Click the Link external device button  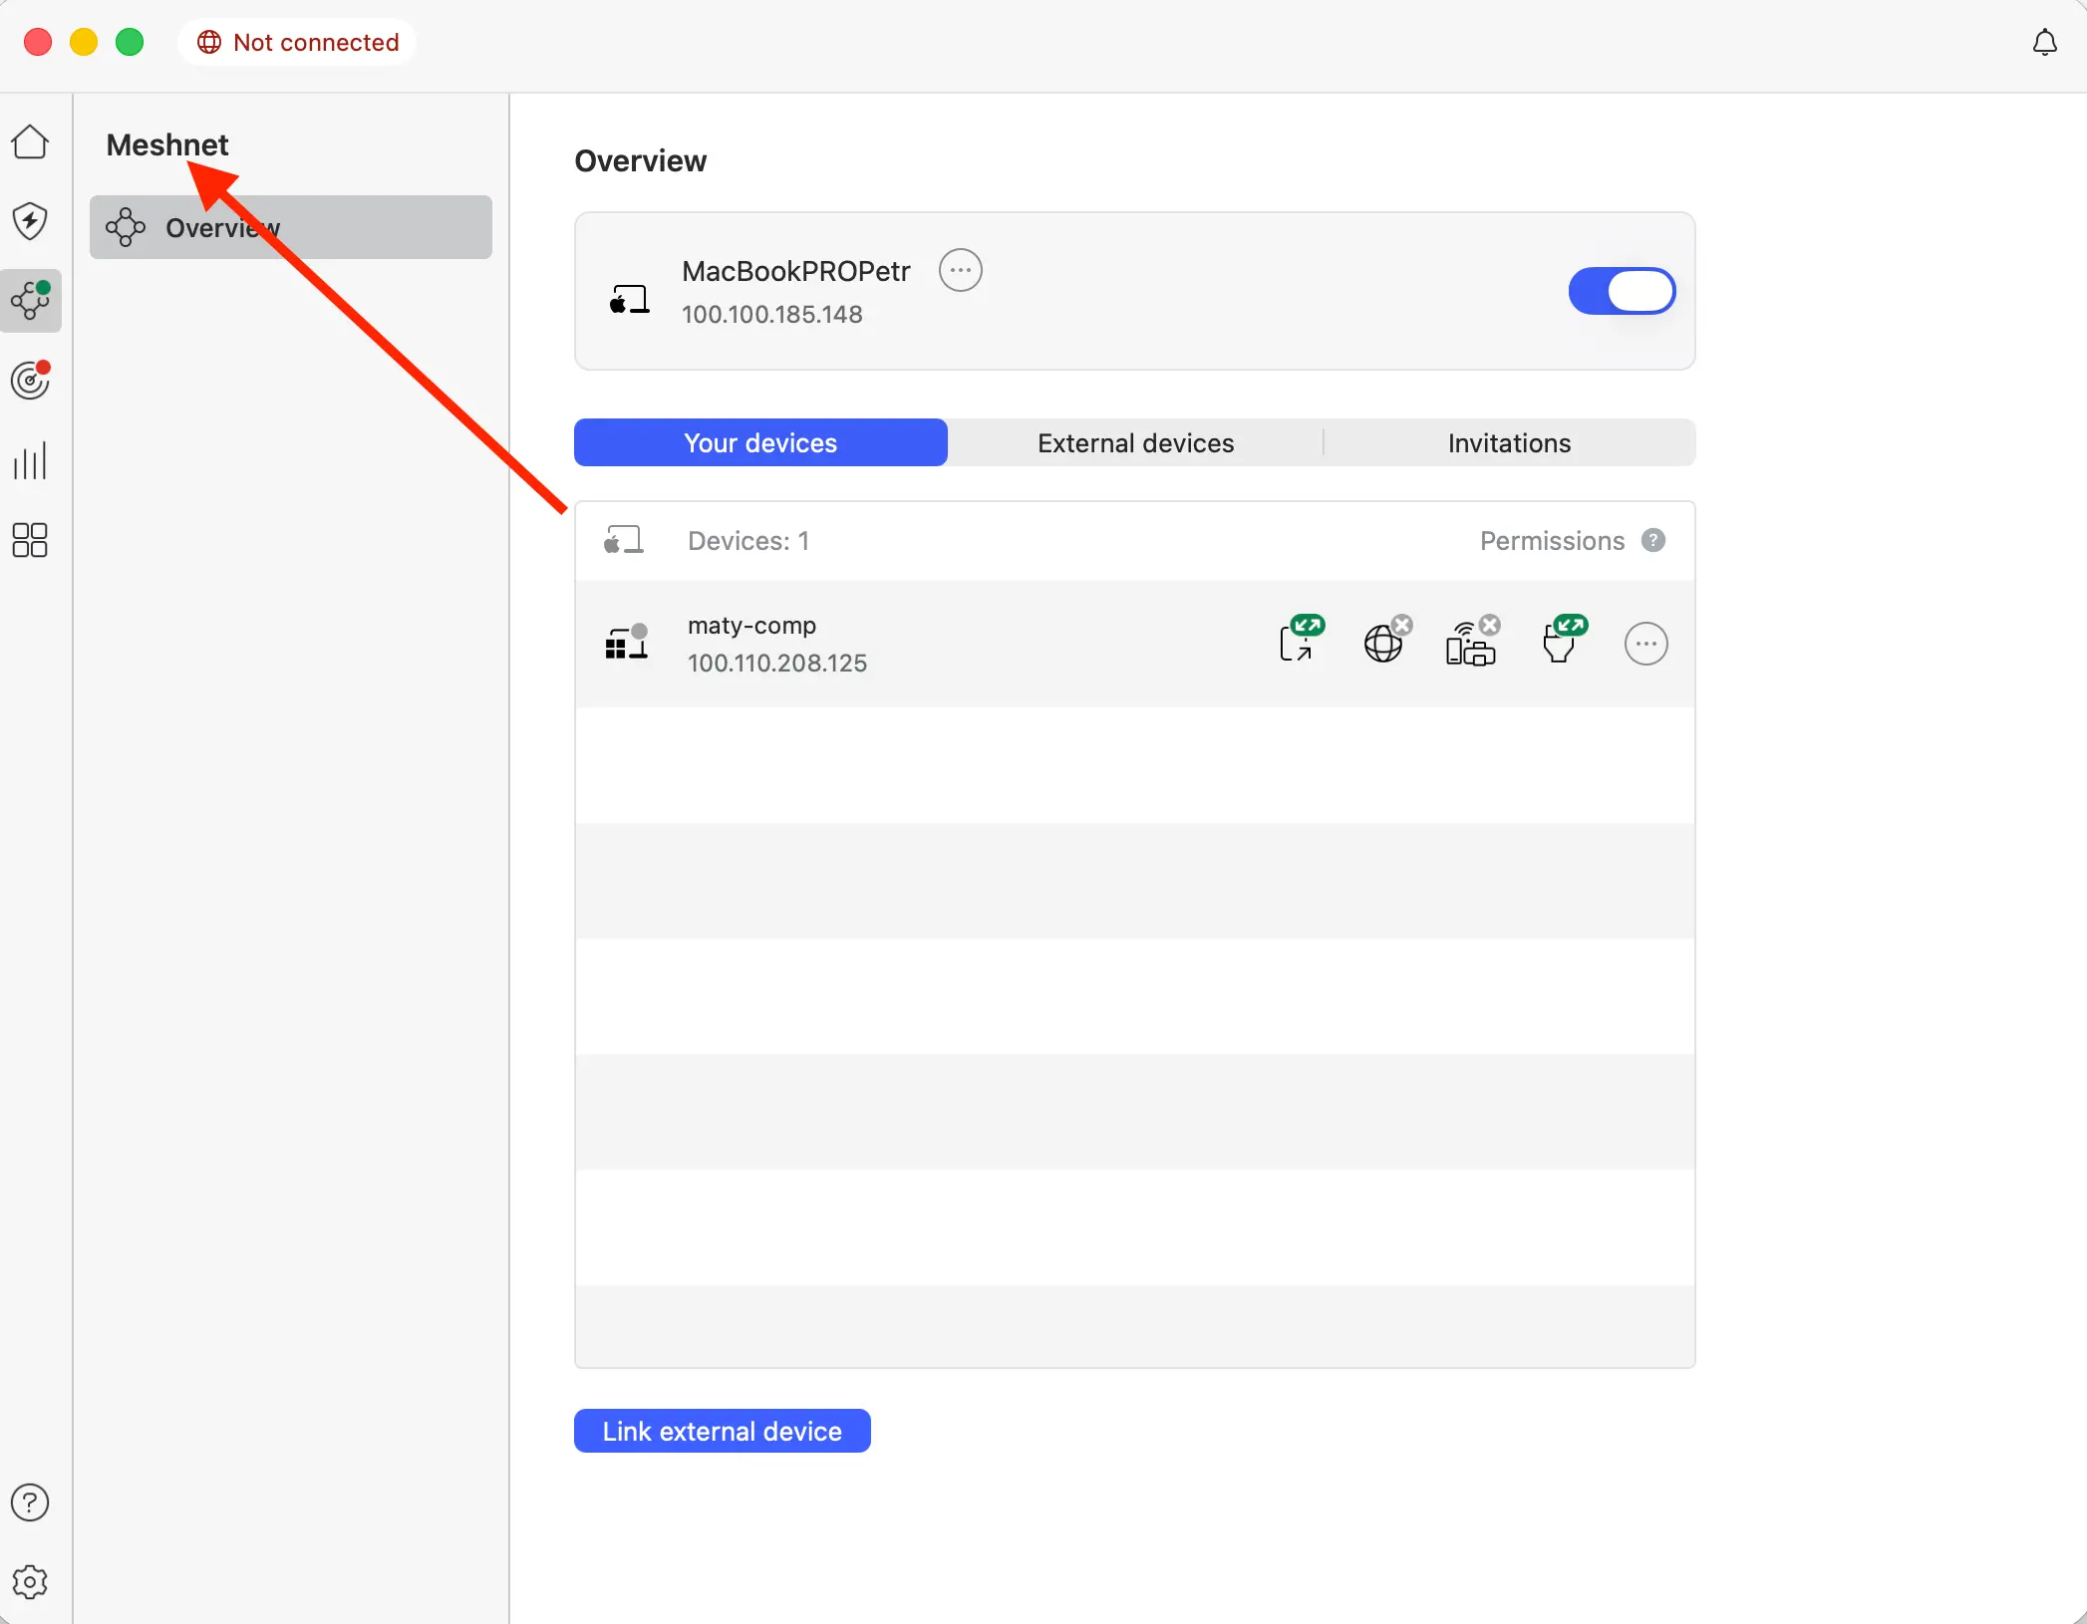tap(722, 1431)
